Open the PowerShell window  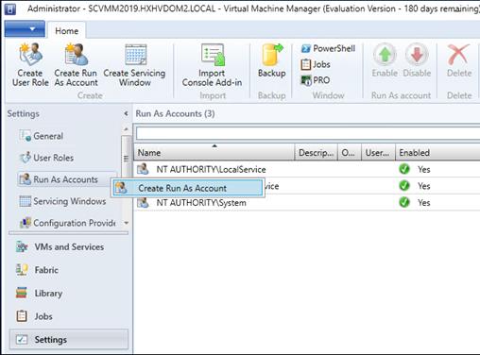point(328,48)
